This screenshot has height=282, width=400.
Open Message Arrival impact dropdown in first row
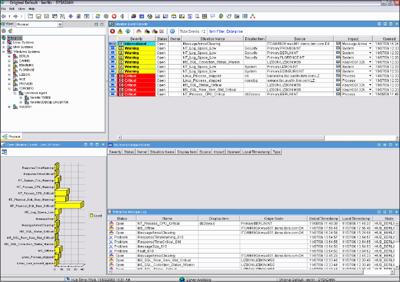(370, 43)
